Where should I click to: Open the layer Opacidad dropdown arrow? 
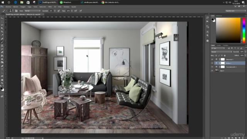pos(245,52)
